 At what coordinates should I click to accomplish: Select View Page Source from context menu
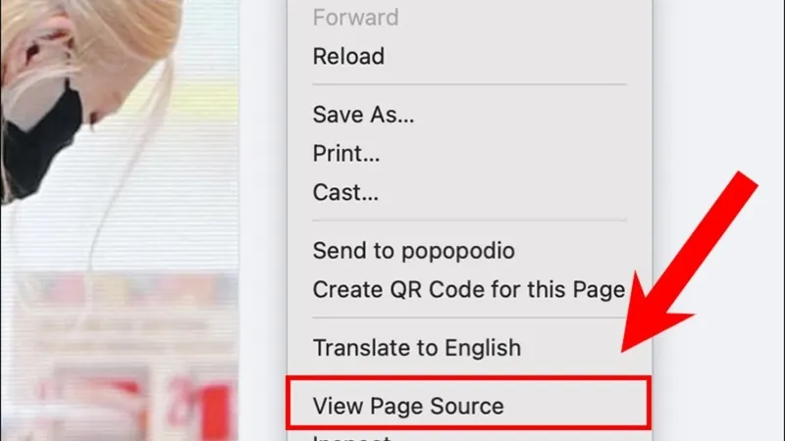pos(407,405)
